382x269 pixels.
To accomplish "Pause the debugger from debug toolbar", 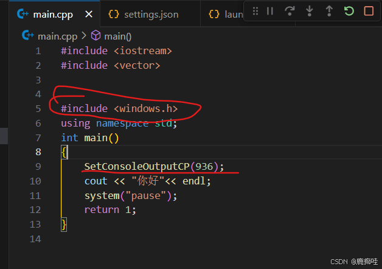I will [270, 11].
